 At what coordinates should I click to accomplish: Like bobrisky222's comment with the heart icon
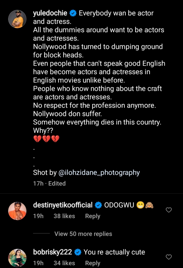tap(169, 257)
